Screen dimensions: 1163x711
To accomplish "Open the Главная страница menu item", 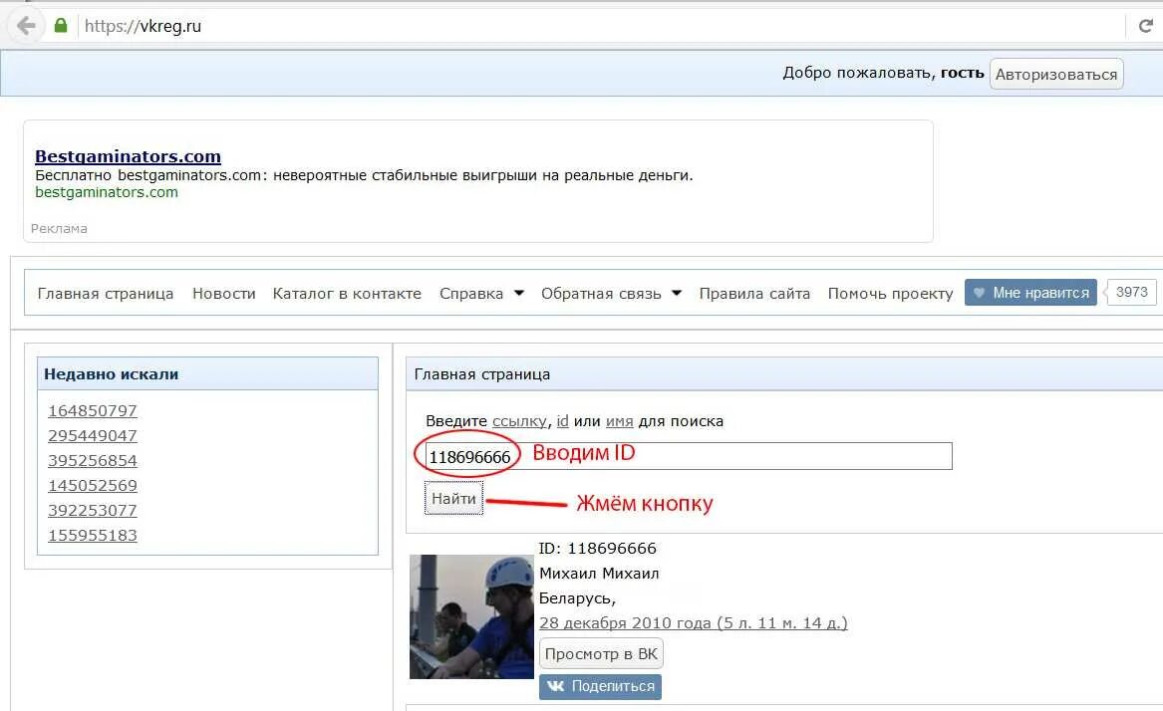I will click(x=106, y=294).
